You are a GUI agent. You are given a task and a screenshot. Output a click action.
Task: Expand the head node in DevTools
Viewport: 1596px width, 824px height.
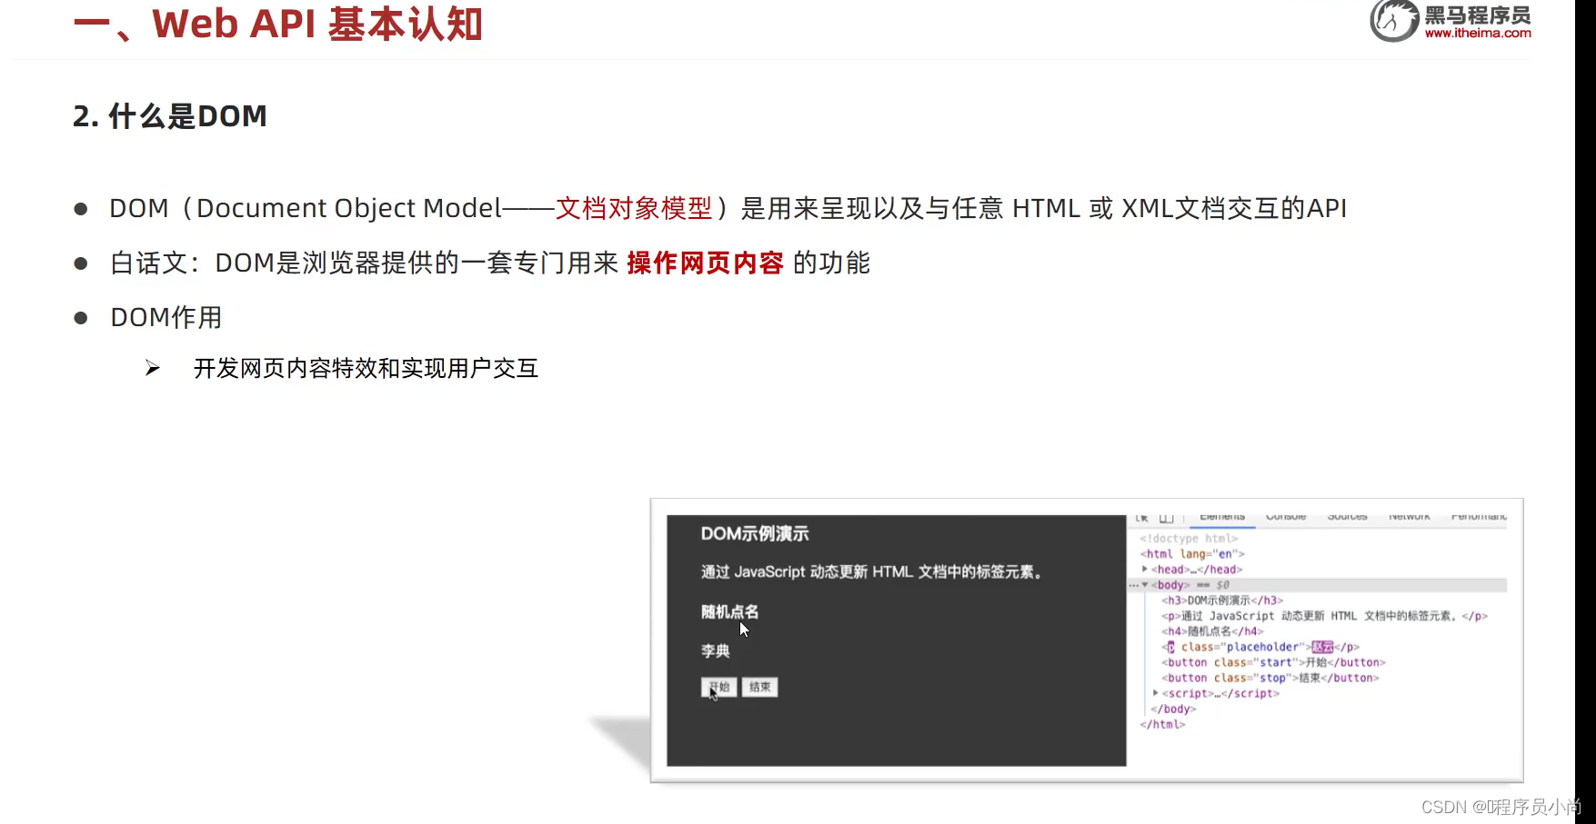point(1144,569)
